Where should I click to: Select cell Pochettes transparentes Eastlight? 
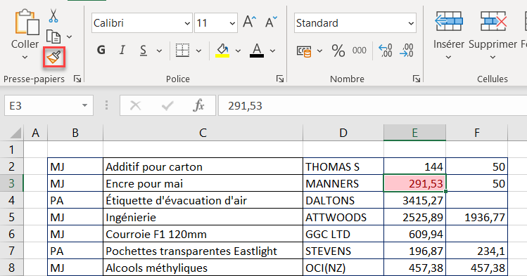[x=203, y=251]
